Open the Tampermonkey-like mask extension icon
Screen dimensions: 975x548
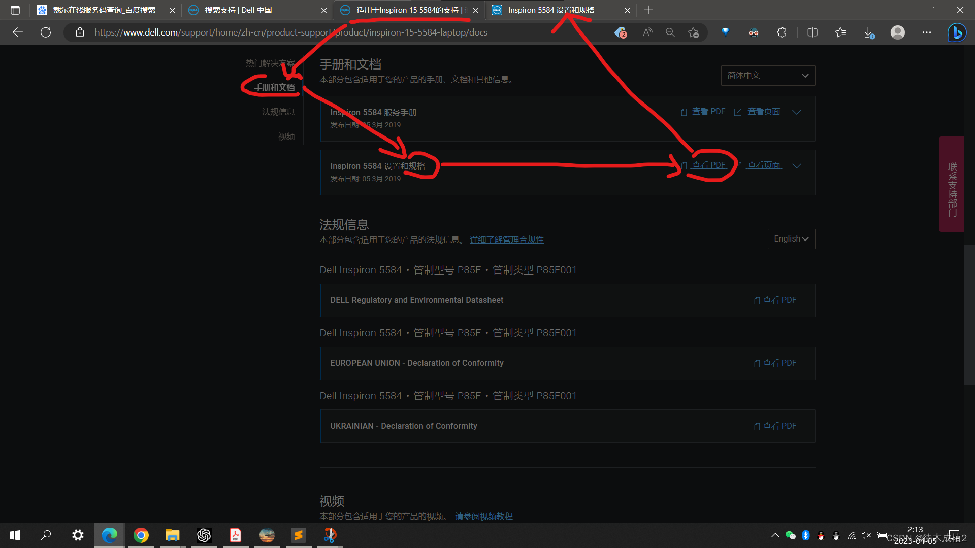[x=754, y=32]
